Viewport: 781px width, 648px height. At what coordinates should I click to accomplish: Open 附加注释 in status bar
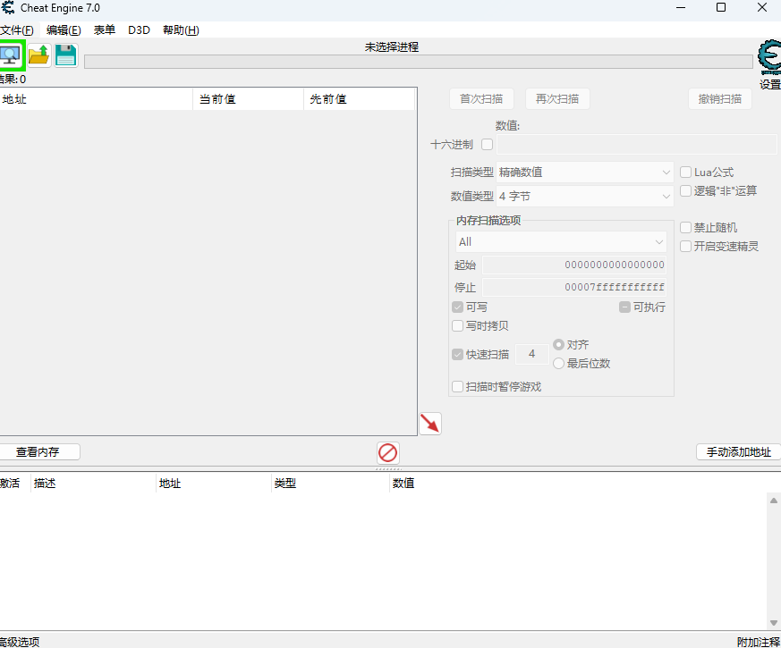click(758, 642)
